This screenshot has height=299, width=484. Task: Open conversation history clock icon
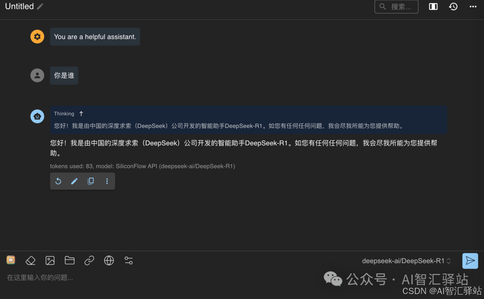(x=453, y=6)
